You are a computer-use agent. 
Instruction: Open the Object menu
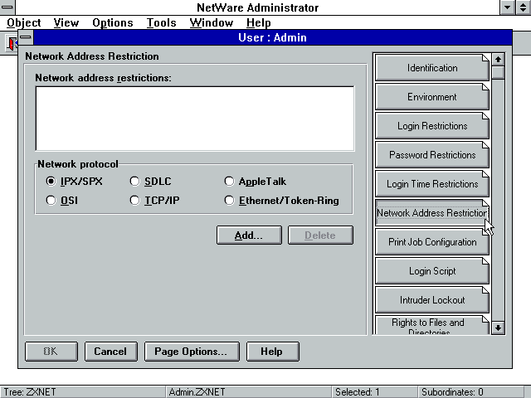tap(24, 22)
